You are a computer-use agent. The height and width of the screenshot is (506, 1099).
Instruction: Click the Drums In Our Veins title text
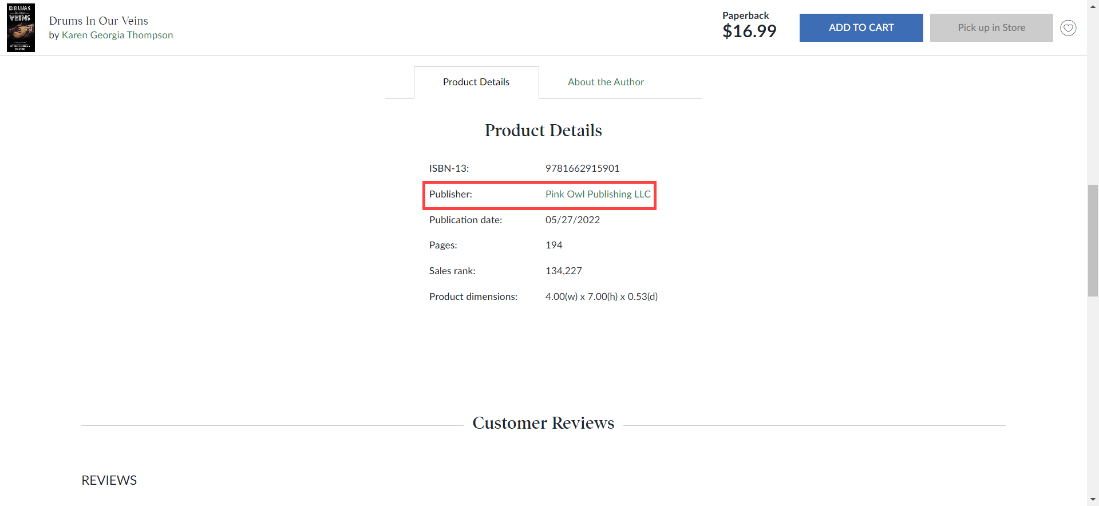(x=98, y=21)
